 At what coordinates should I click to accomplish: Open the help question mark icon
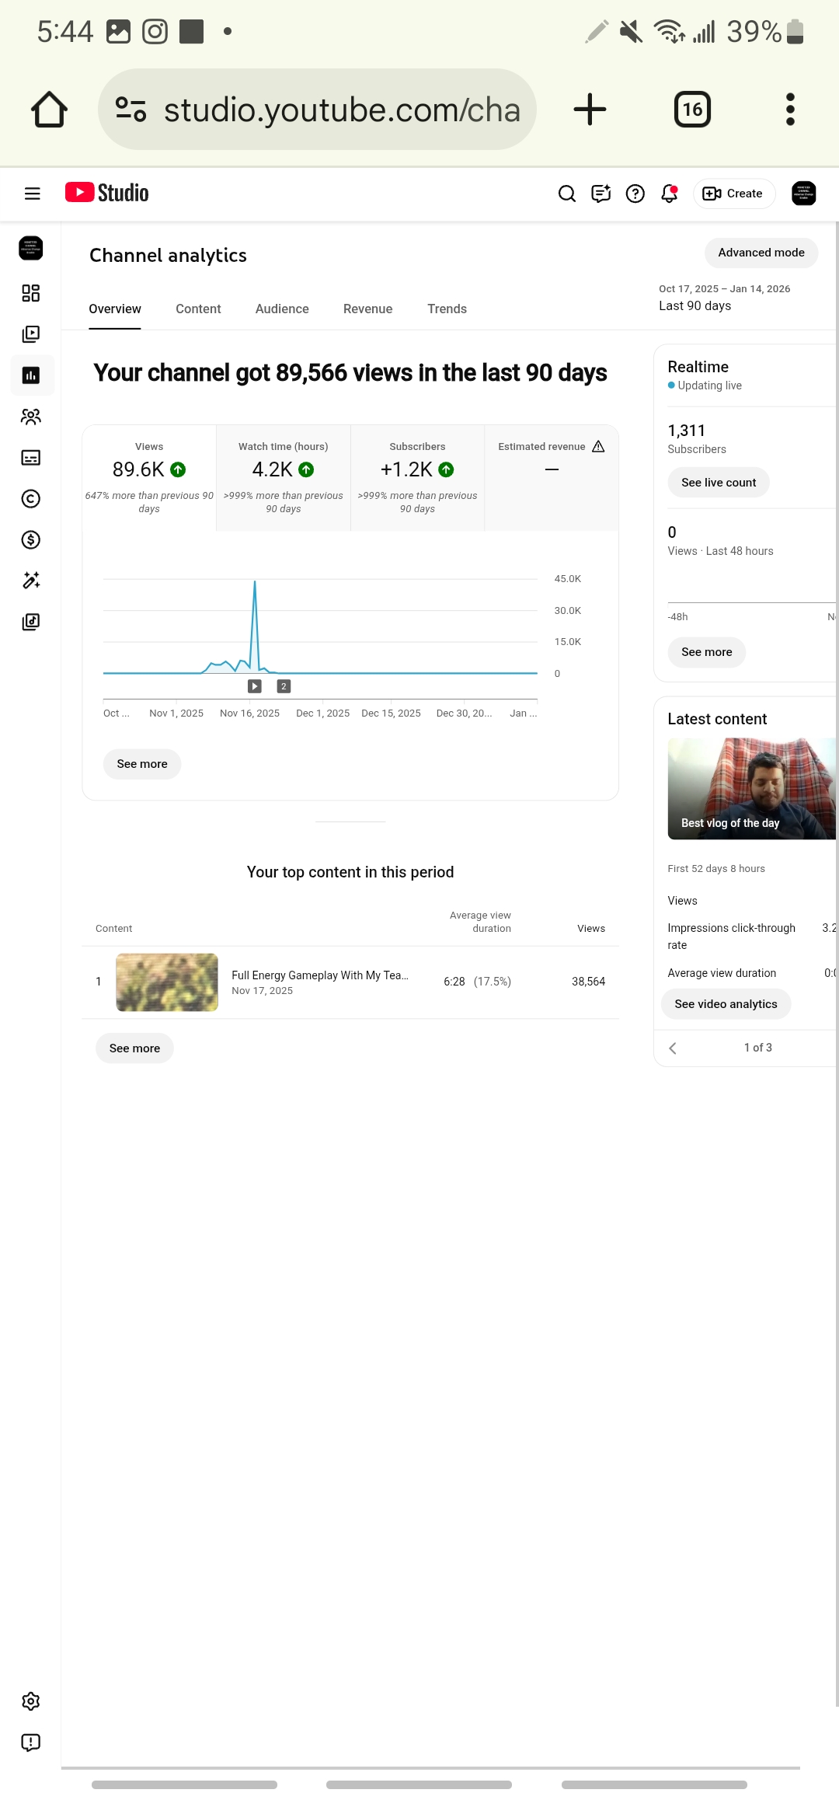[x=635, y=194]
